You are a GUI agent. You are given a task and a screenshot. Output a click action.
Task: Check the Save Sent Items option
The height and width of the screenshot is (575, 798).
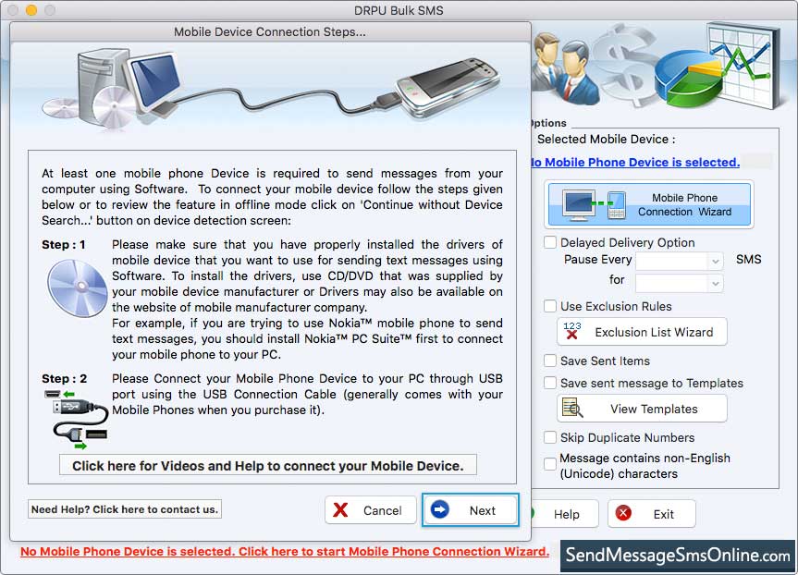550,361
